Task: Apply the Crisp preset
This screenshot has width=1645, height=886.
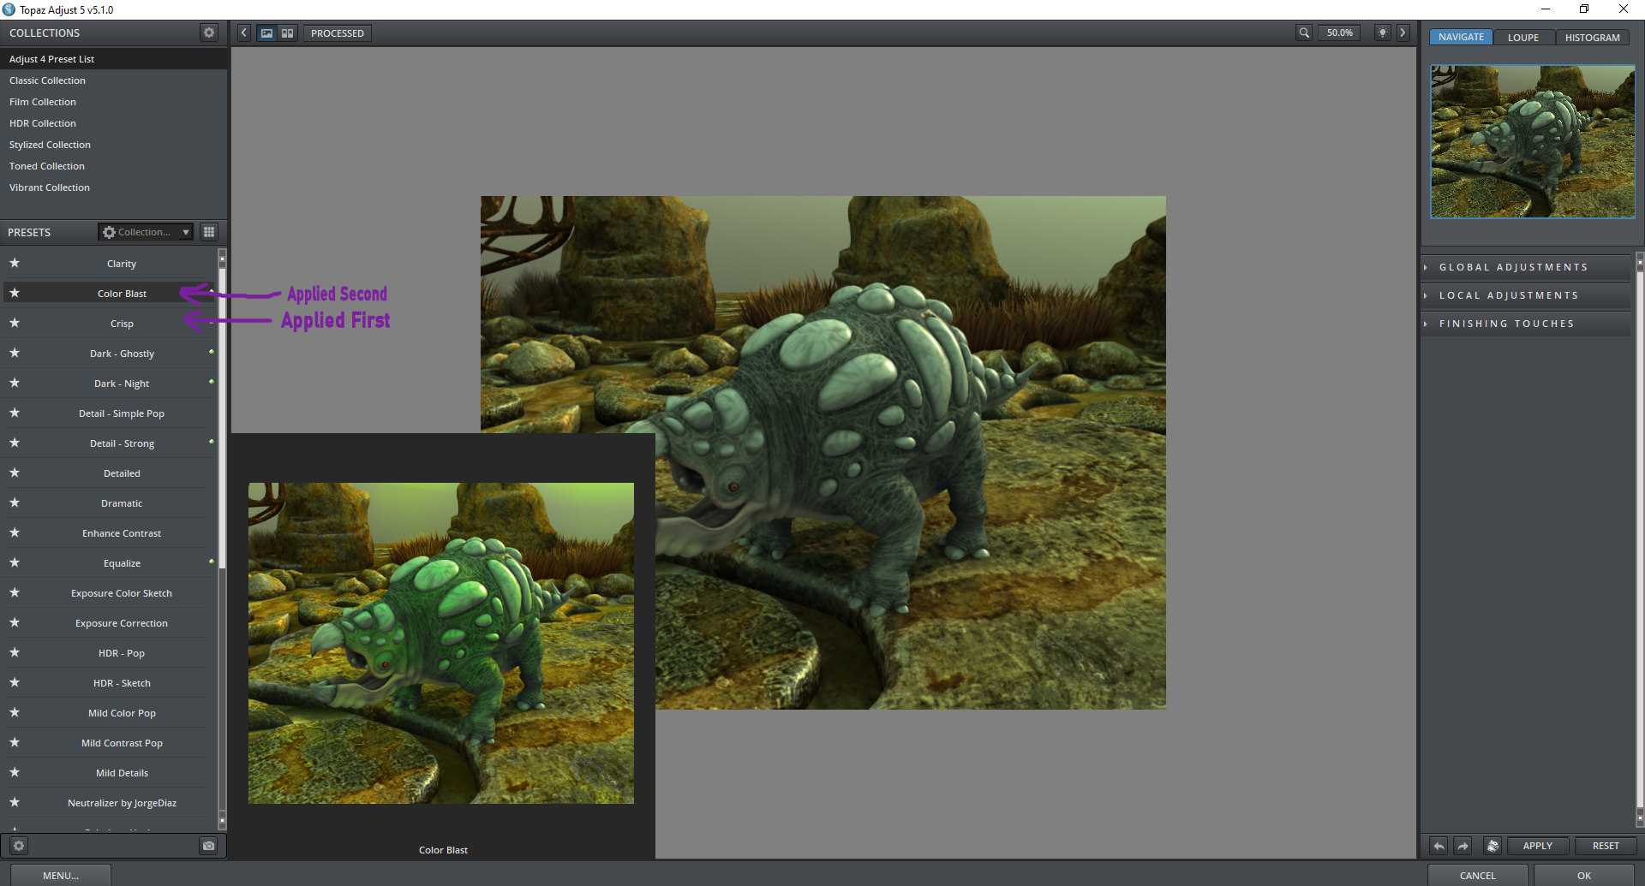Action: click(122, 324)
